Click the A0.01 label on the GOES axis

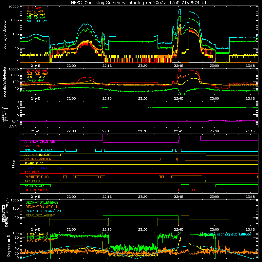pyautogui.click(x=14, y=127)
